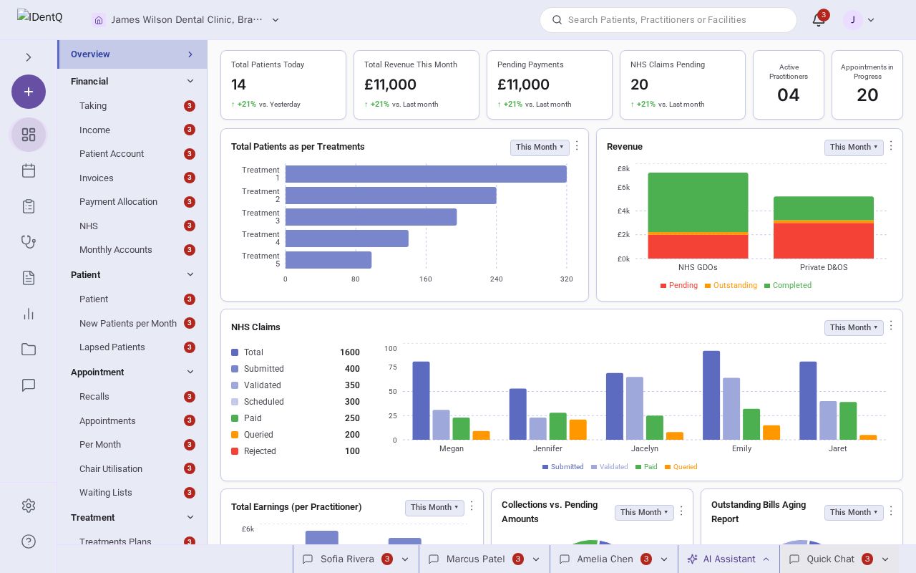The image size is (916, 573).
Task: Open the James Wilson Dental Clinic selector
Action: coord(186,20)
